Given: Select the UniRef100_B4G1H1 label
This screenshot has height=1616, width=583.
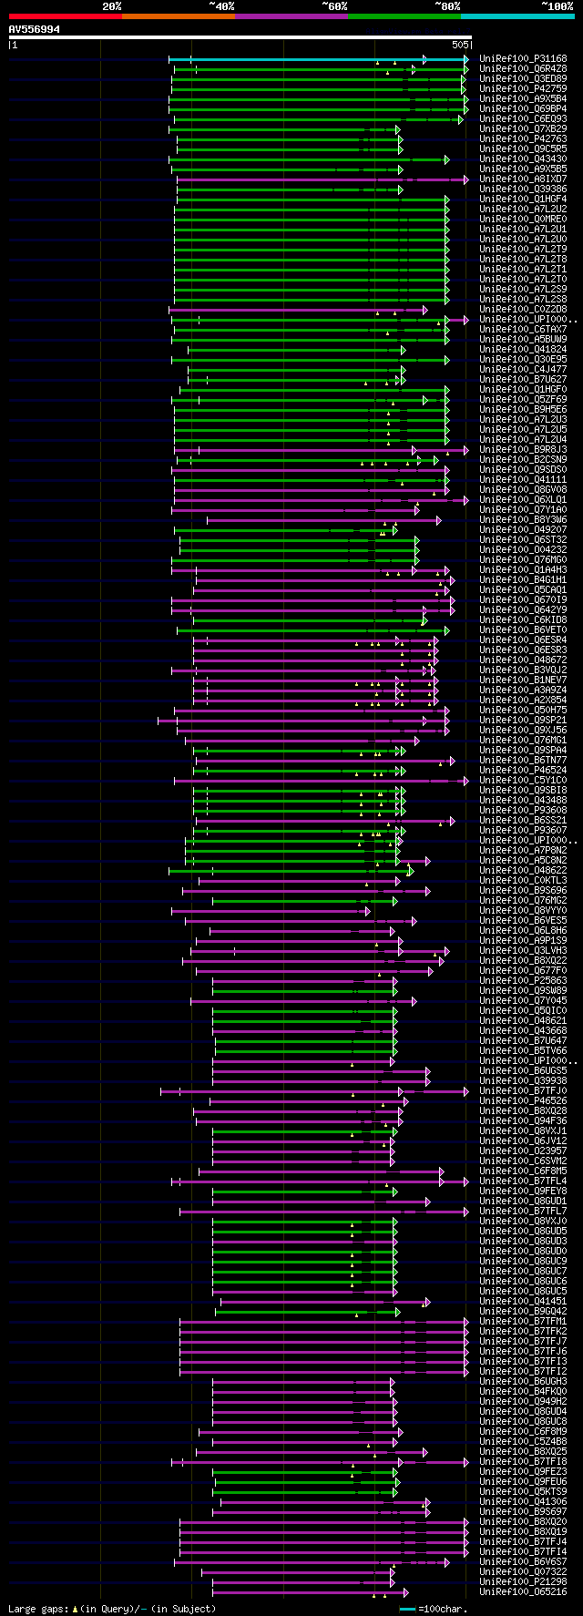Looking at the screenshot, I should [523, 580].
